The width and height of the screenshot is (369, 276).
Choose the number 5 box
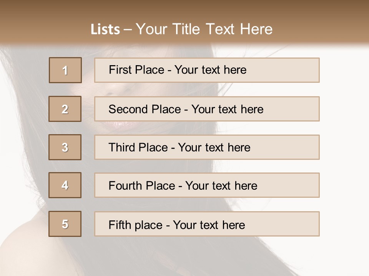click(65, 224)
